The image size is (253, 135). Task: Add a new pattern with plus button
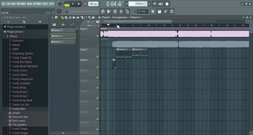point(149,4)
